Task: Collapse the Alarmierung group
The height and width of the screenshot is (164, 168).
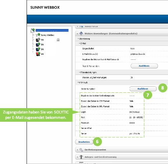Action: click(x=78, y=39)
